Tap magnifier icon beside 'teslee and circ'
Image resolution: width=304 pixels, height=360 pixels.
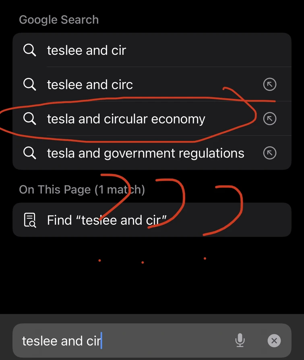pos(29,85)
